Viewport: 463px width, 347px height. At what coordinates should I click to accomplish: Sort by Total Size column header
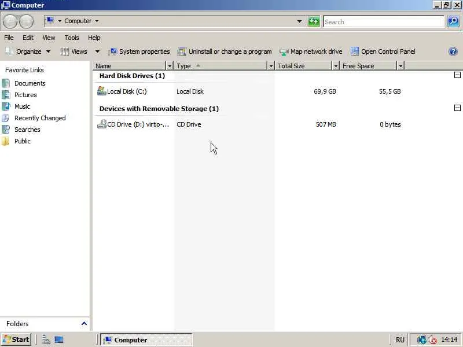(304, 66)
